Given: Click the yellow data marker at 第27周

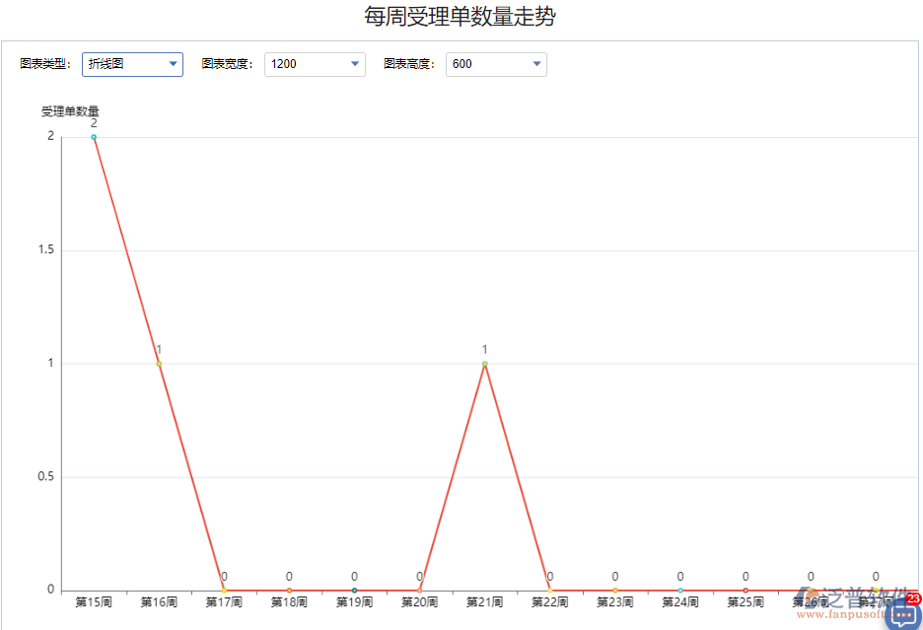Looking at the screenshot, I should 876,590.
